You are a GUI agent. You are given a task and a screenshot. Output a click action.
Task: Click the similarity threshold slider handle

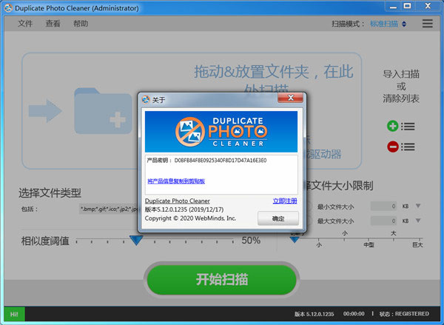tap(135, 240)
